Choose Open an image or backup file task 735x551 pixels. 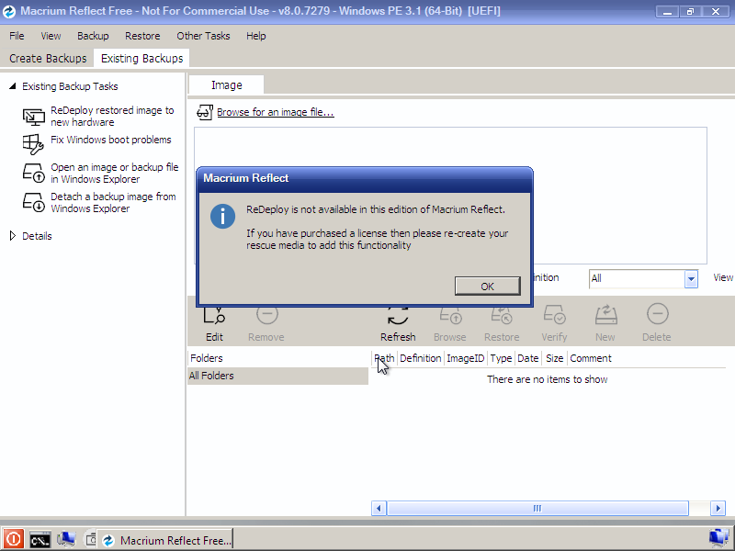click(114, 173)
